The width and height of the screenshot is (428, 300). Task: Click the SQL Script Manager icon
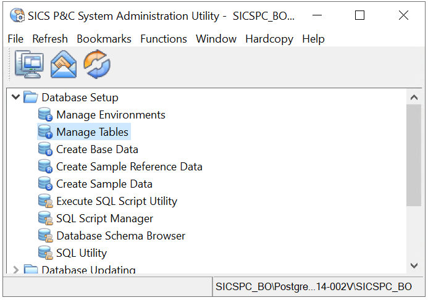pos(46,219)
